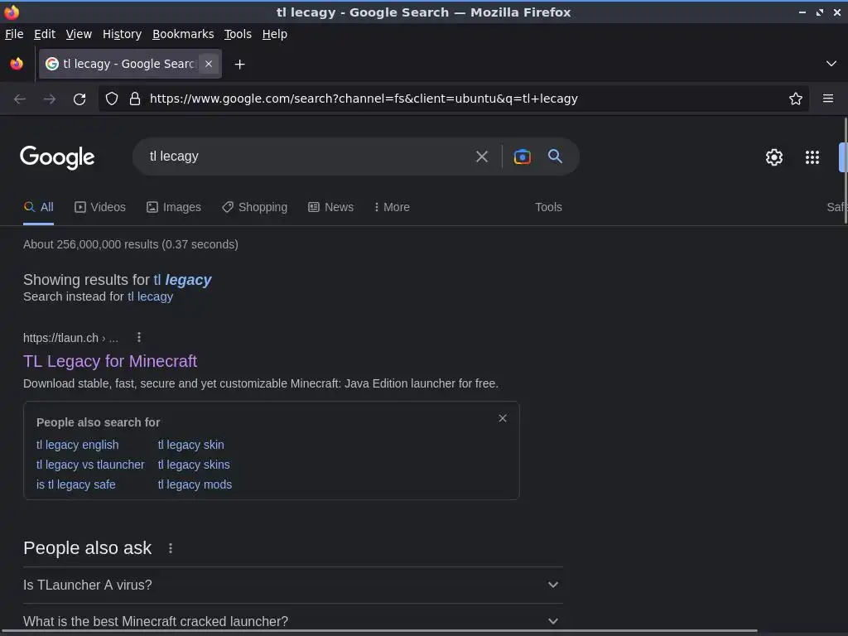Open the Bookmarks menu
Viewport: 848px width, 636px height.
click(183, 34)
